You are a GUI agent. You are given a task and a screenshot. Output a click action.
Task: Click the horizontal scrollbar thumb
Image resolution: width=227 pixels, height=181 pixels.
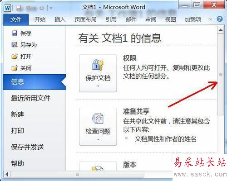(78, 175)
